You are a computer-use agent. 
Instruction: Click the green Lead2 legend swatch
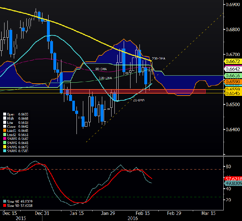tap(4, 135)
